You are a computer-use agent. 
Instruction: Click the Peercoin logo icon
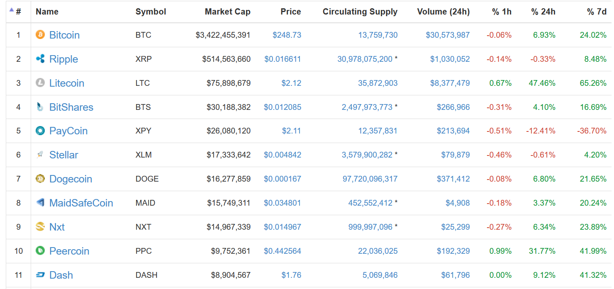[x=40, y=250]
